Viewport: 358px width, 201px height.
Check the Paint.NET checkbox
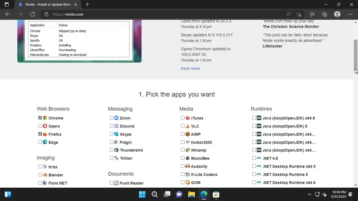(x=40, y=183)
